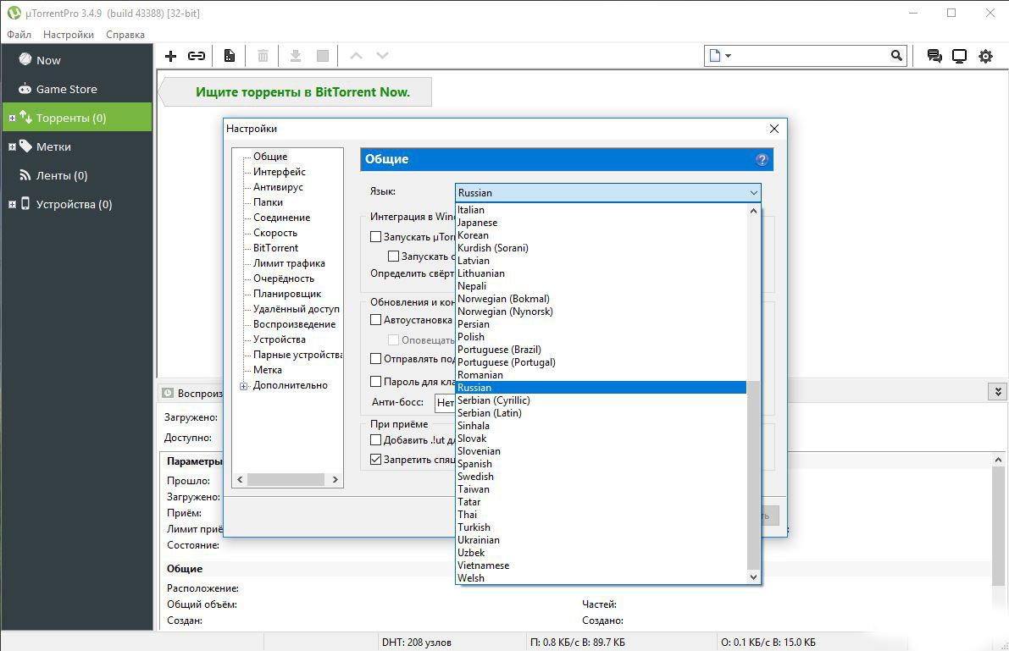The height and width of the screenshot is (651, 1009).
Task: Choose Spanish from the language list
Action: click(x=601, y=464)
